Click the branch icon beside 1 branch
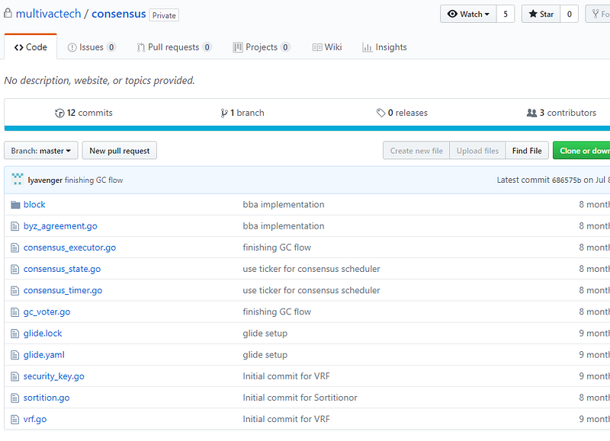This screenshot has height=441, width=610. click(x=224, y=113)
